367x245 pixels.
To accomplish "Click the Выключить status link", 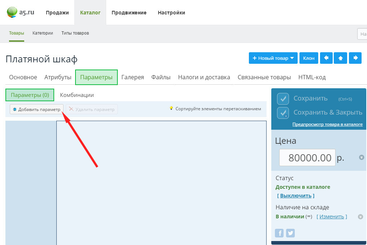I will 296,196.
